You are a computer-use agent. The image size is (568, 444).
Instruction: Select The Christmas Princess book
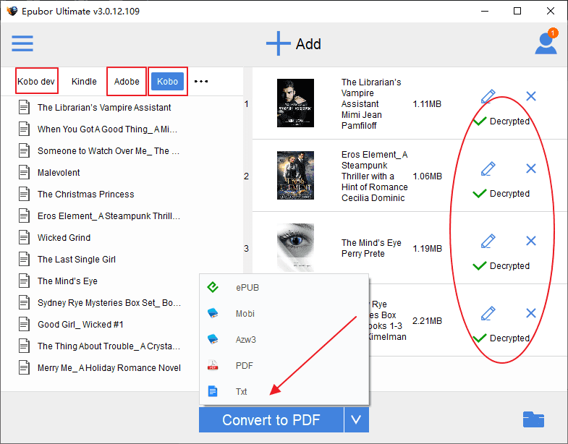86,195
